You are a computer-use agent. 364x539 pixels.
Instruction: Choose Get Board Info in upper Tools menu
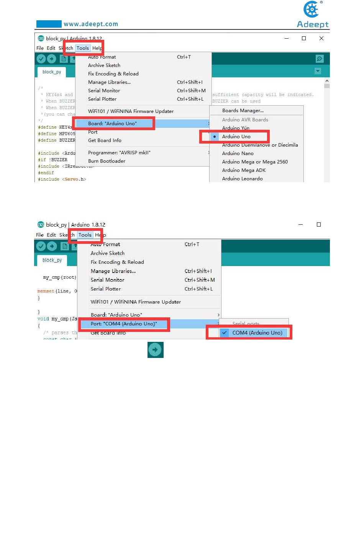(143, 140)
